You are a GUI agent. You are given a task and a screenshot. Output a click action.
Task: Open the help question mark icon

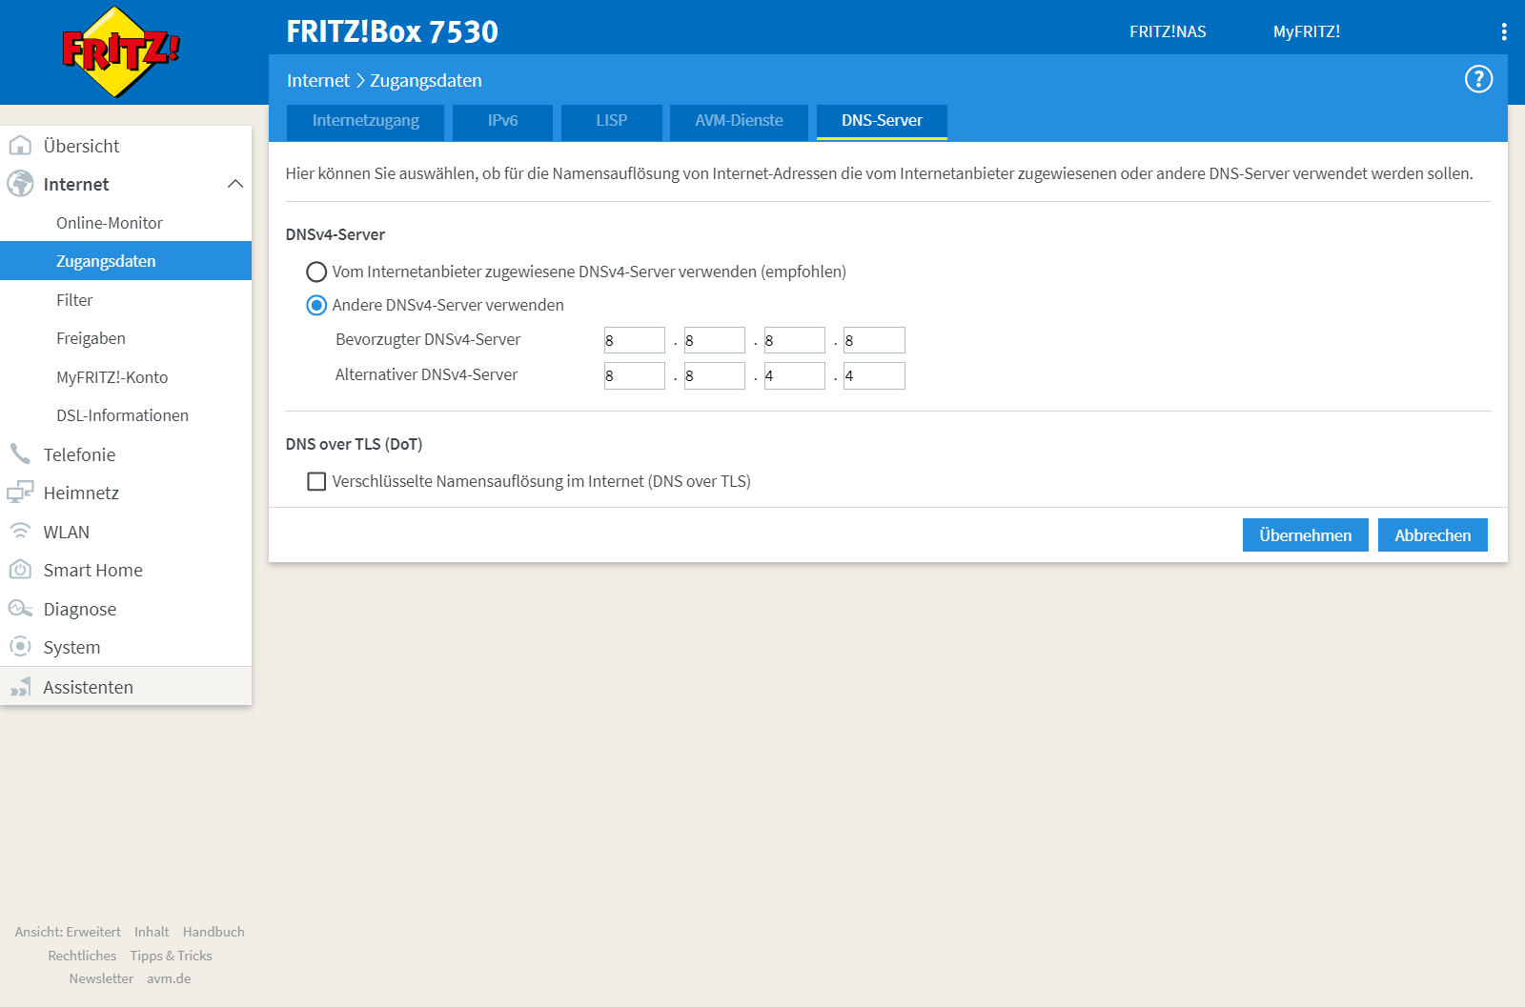pos(1478,80)
